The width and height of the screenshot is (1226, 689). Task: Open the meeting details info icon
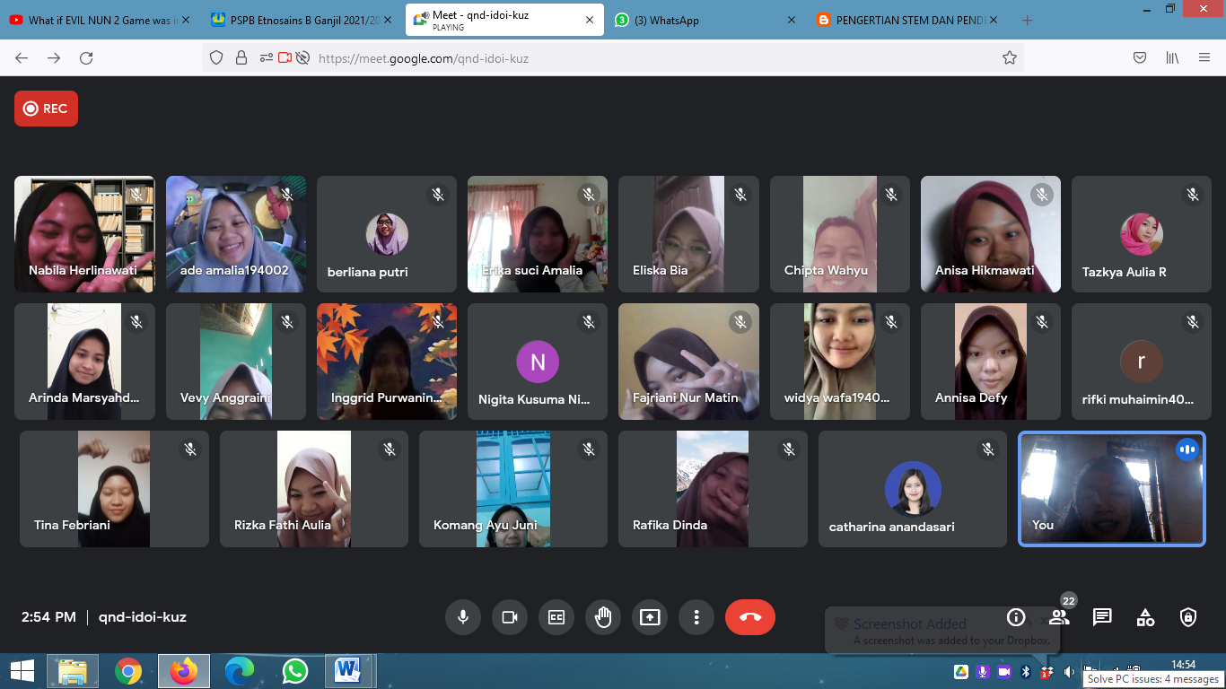pos(1016,617)
